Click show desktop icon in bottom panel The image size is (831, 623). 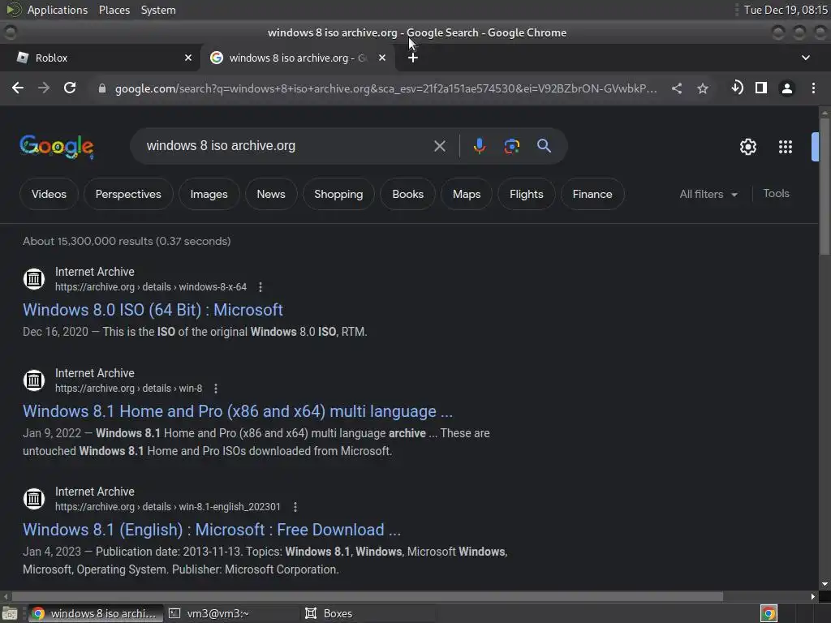point(10,613)
